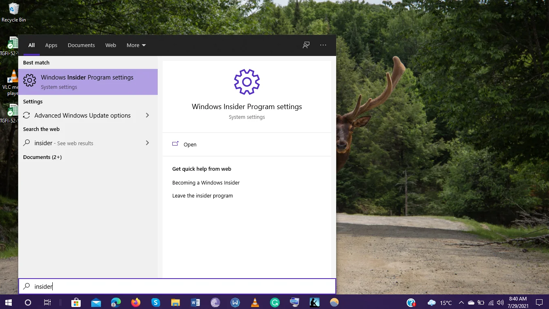
Task: Open Task View on the taskbar
Action: click(47, 303)
